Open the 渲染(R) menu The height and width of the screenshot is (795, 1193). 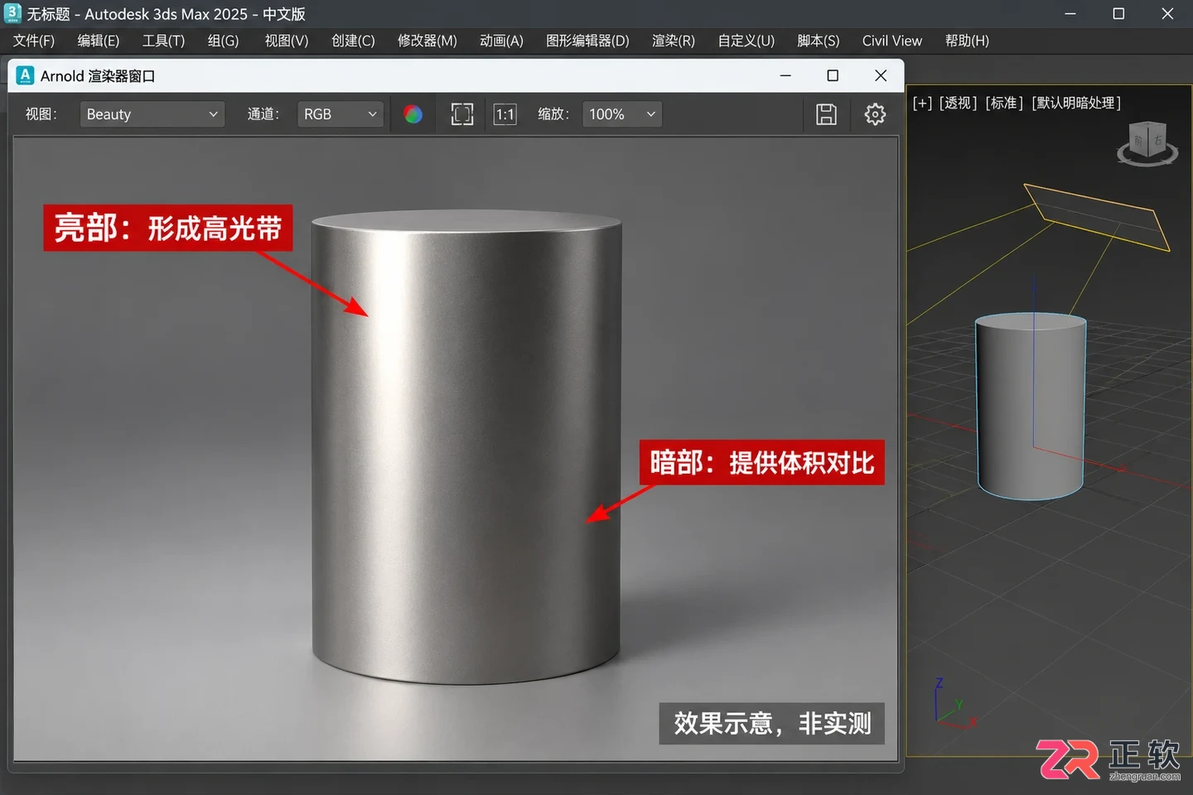[x=674, y=41]
